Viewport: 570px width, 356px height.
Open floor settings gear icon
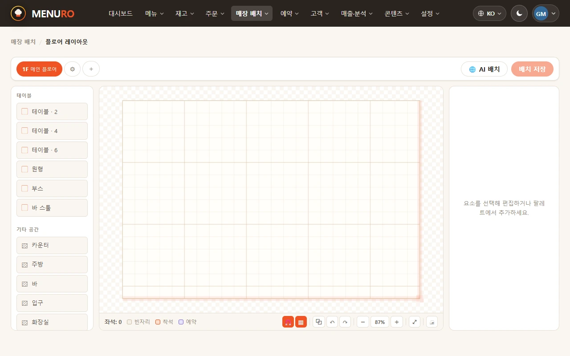(x=73, y=69)
